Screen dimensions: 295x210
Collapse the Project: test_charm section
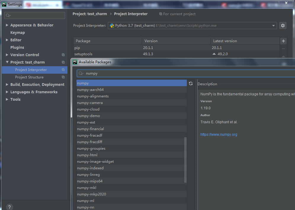tap(7, 62)
